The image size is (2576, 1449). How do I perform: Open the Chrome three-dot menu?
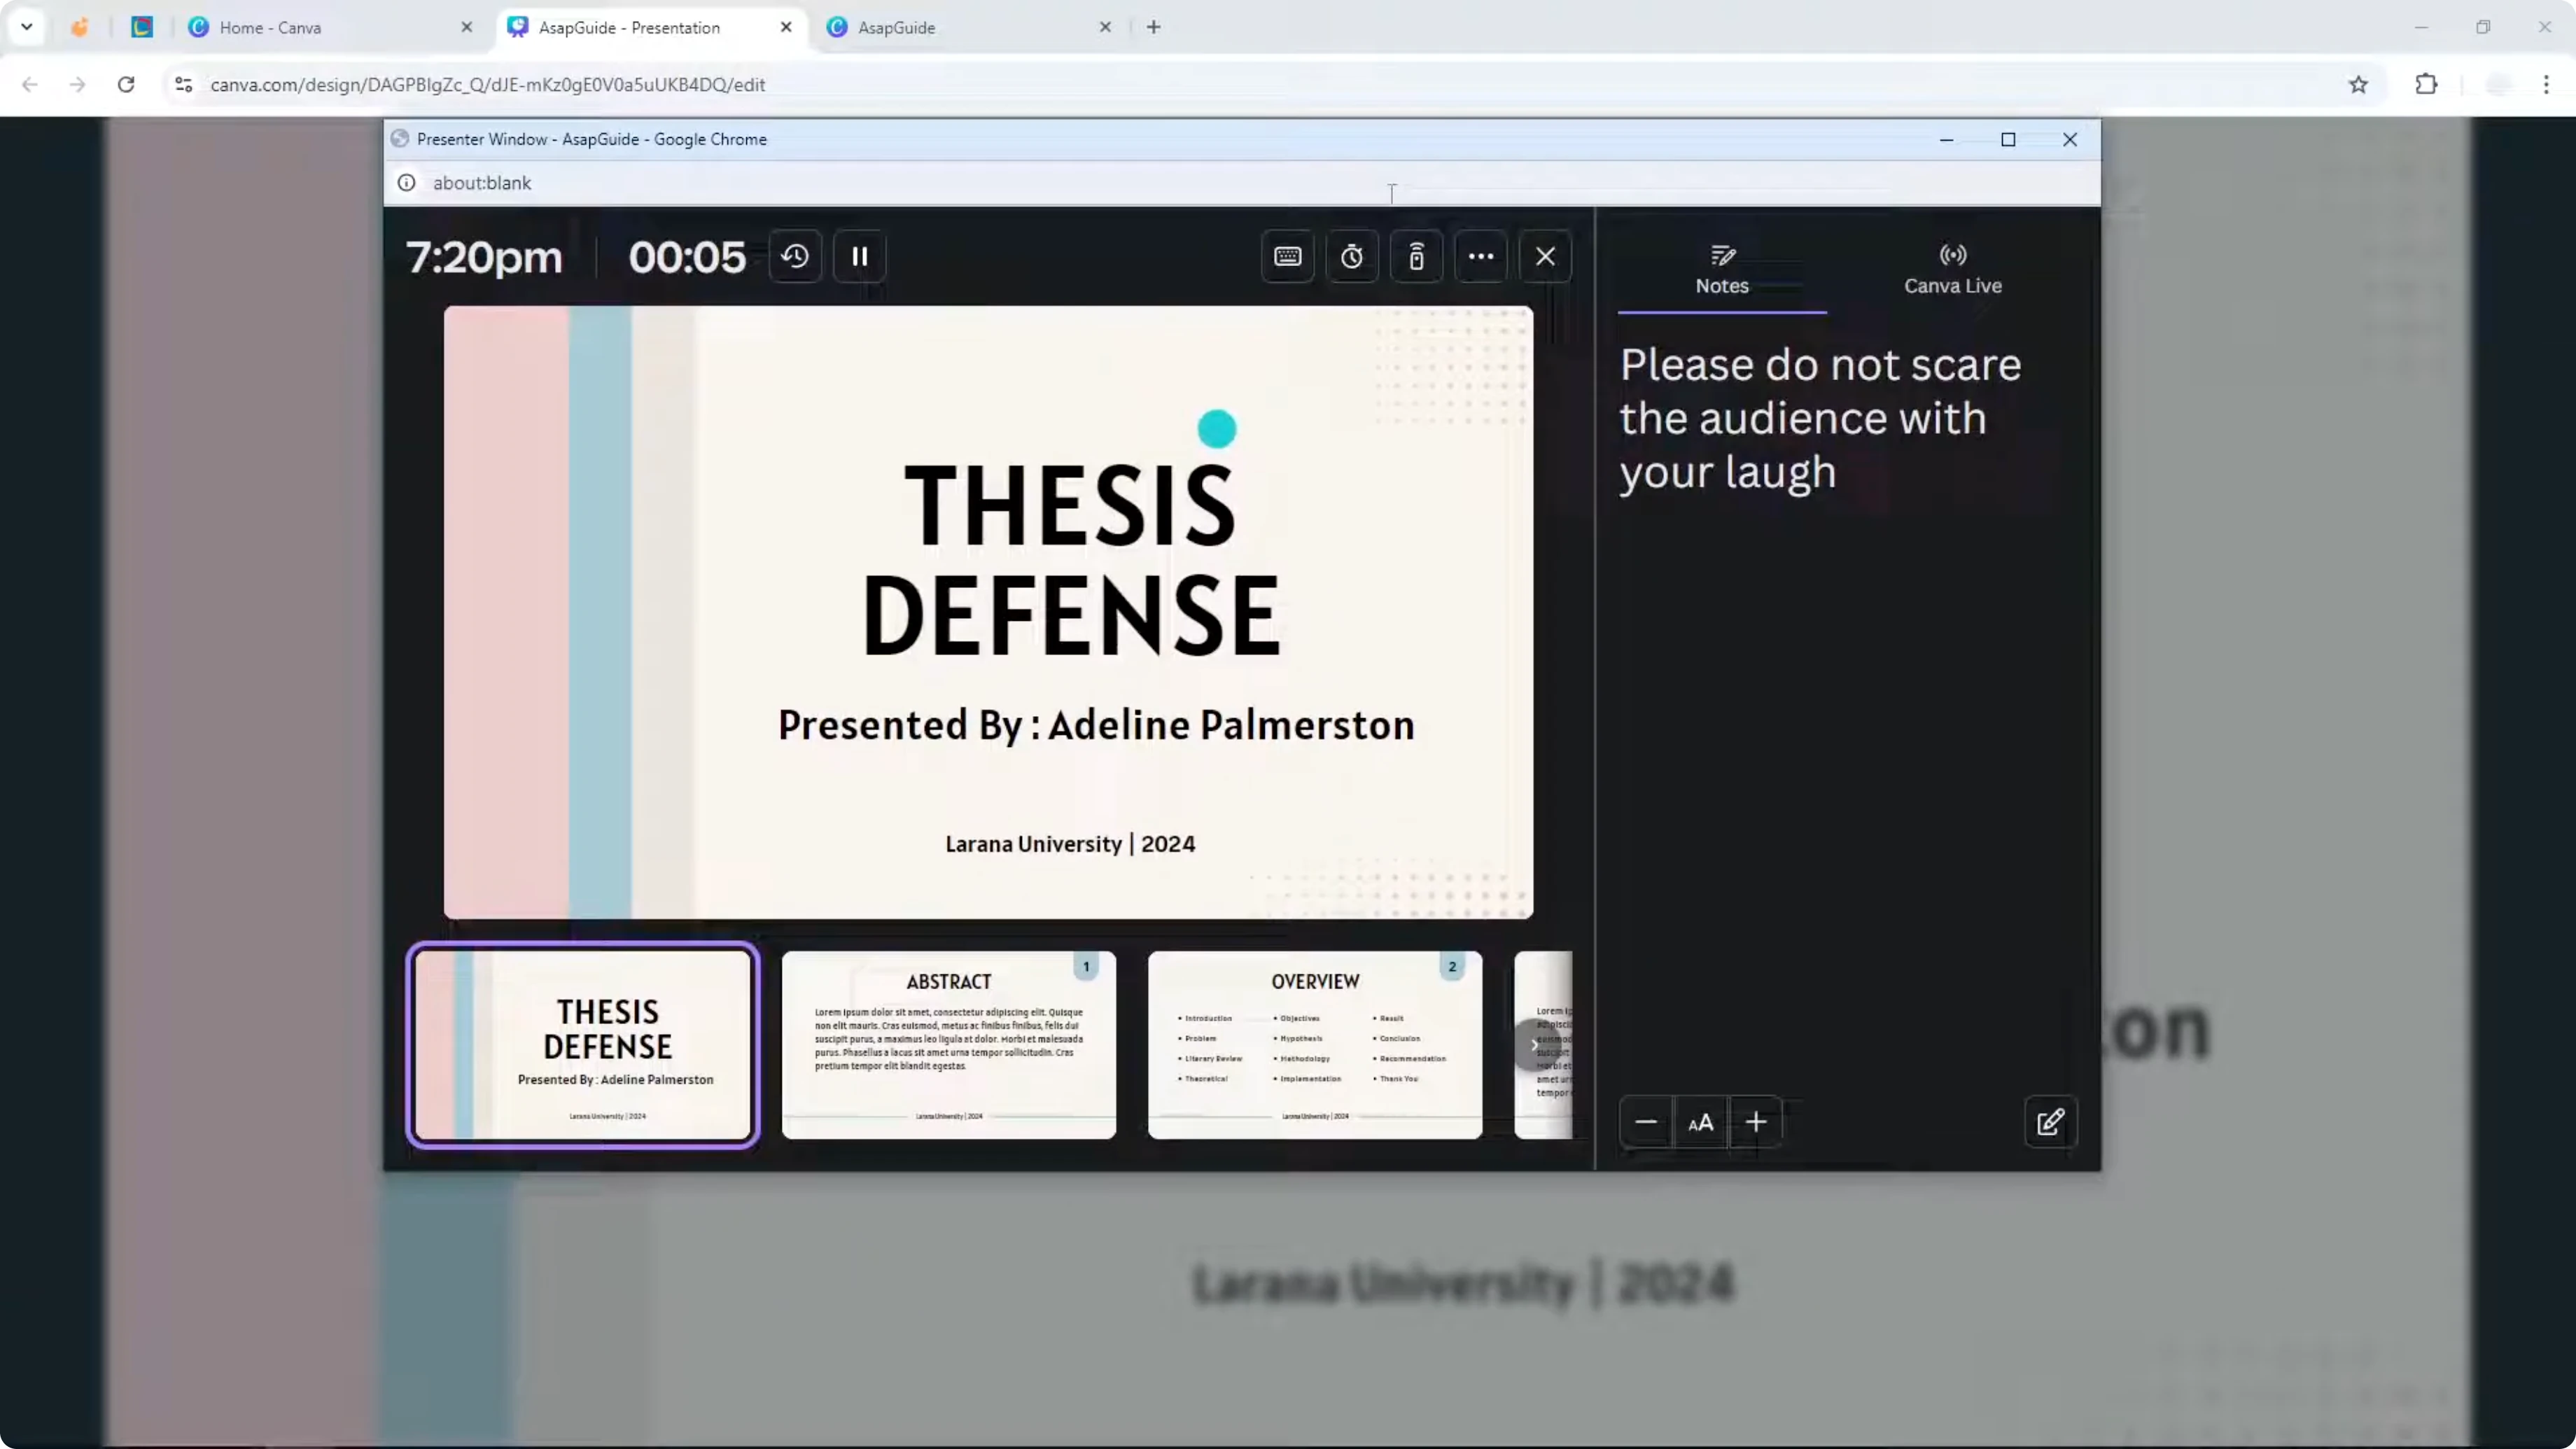(2546, 85)
